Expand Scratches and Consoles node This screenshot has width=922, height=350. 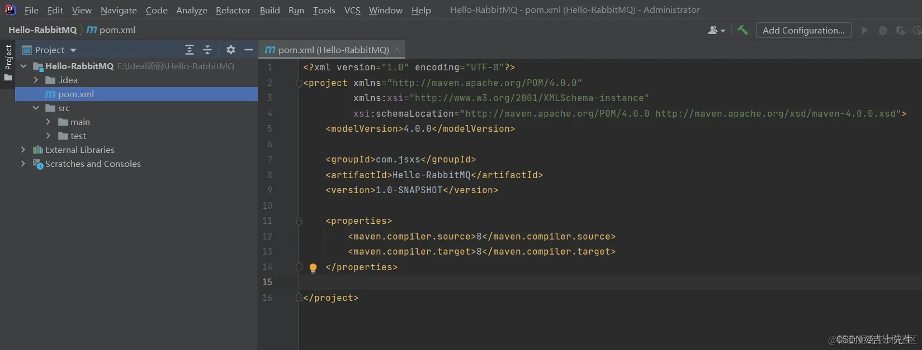coord(23,164)
